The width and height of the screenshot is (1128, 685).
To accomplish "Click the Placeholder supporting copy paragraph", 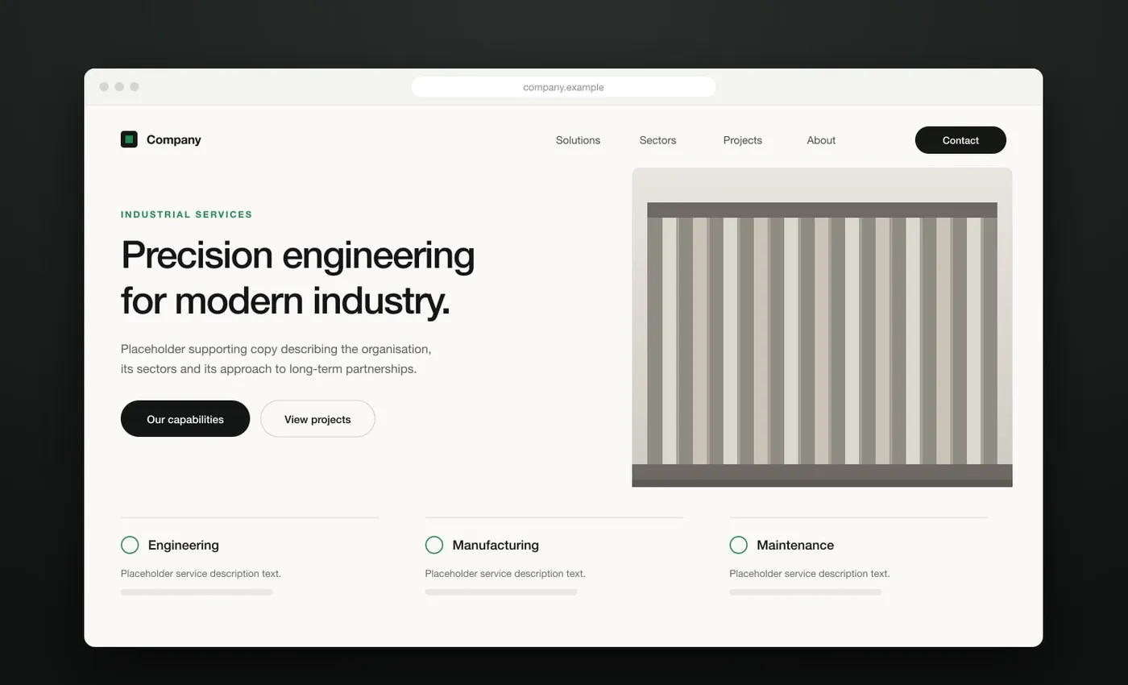I will tap(276, 359).
